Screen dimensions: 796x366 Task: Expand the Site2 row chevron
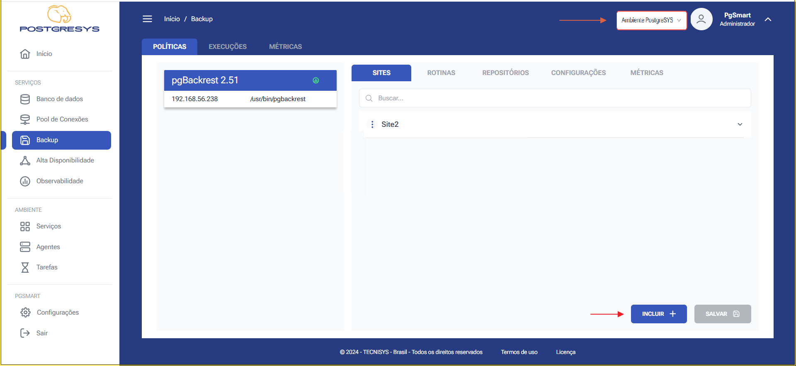[740, 124]
